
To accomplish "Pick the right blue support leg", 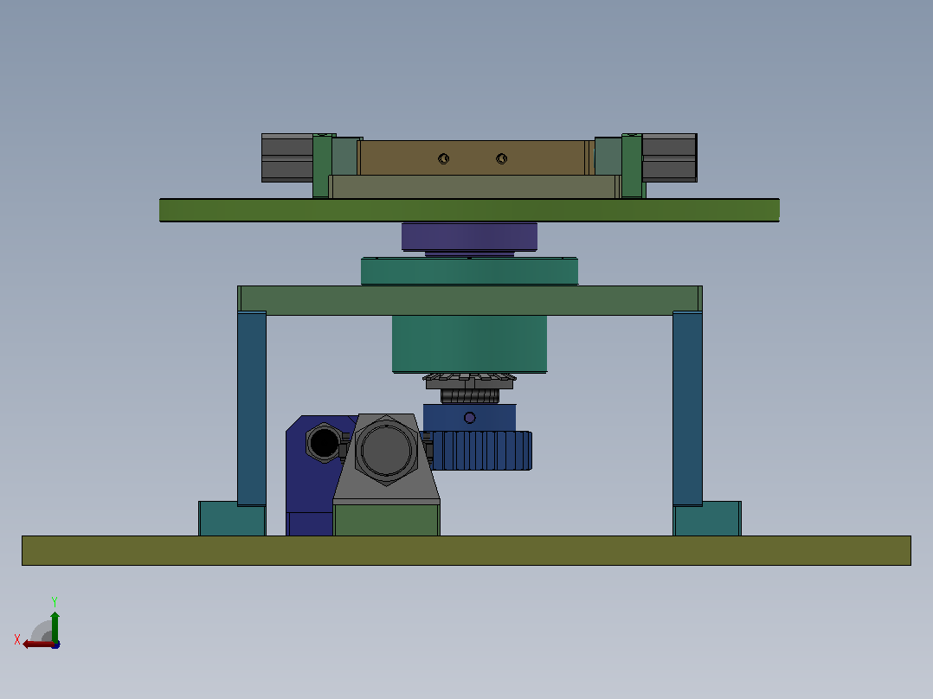I will click(x=688, y=408).
